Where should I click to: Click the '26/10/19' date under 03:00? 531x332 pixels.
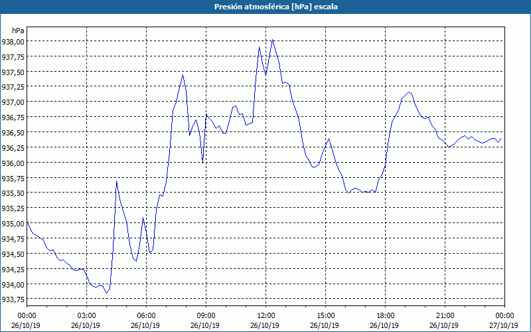(86, 325)
